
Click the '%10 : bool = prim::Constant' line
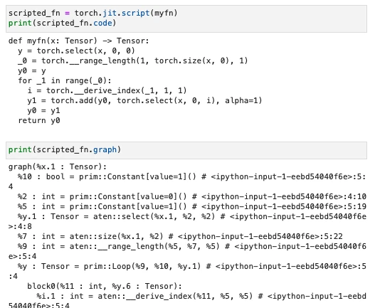point(187,181)
